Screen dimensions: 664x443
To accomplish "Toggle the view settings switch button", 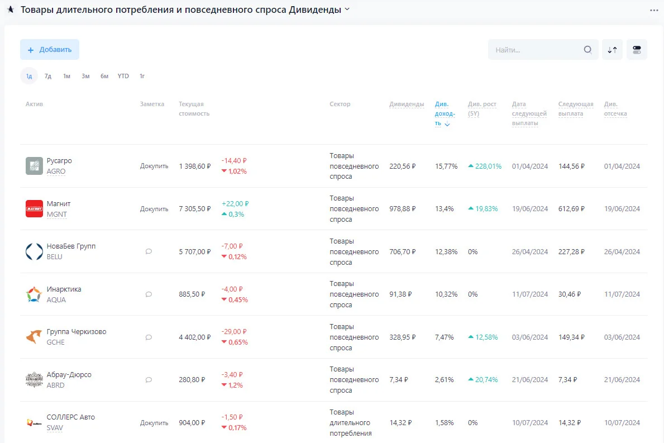I will tap(637, 50).
